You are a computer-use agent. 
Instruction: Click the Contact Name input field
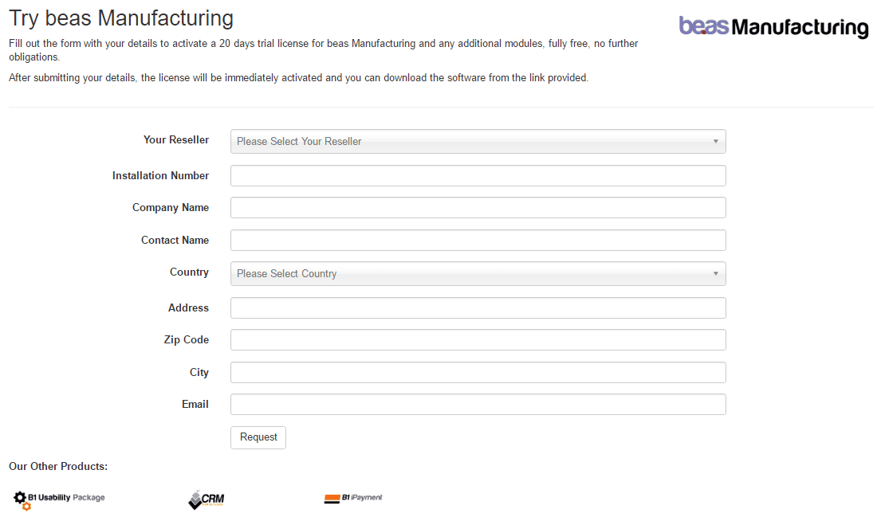(x=478, y=240)
